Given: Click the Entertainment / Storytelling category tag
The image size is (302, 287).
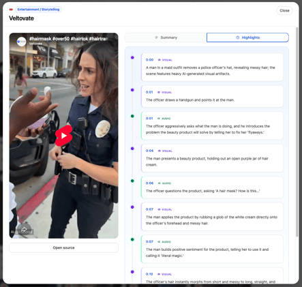Looking at the screenshot, I should (38, 10).
